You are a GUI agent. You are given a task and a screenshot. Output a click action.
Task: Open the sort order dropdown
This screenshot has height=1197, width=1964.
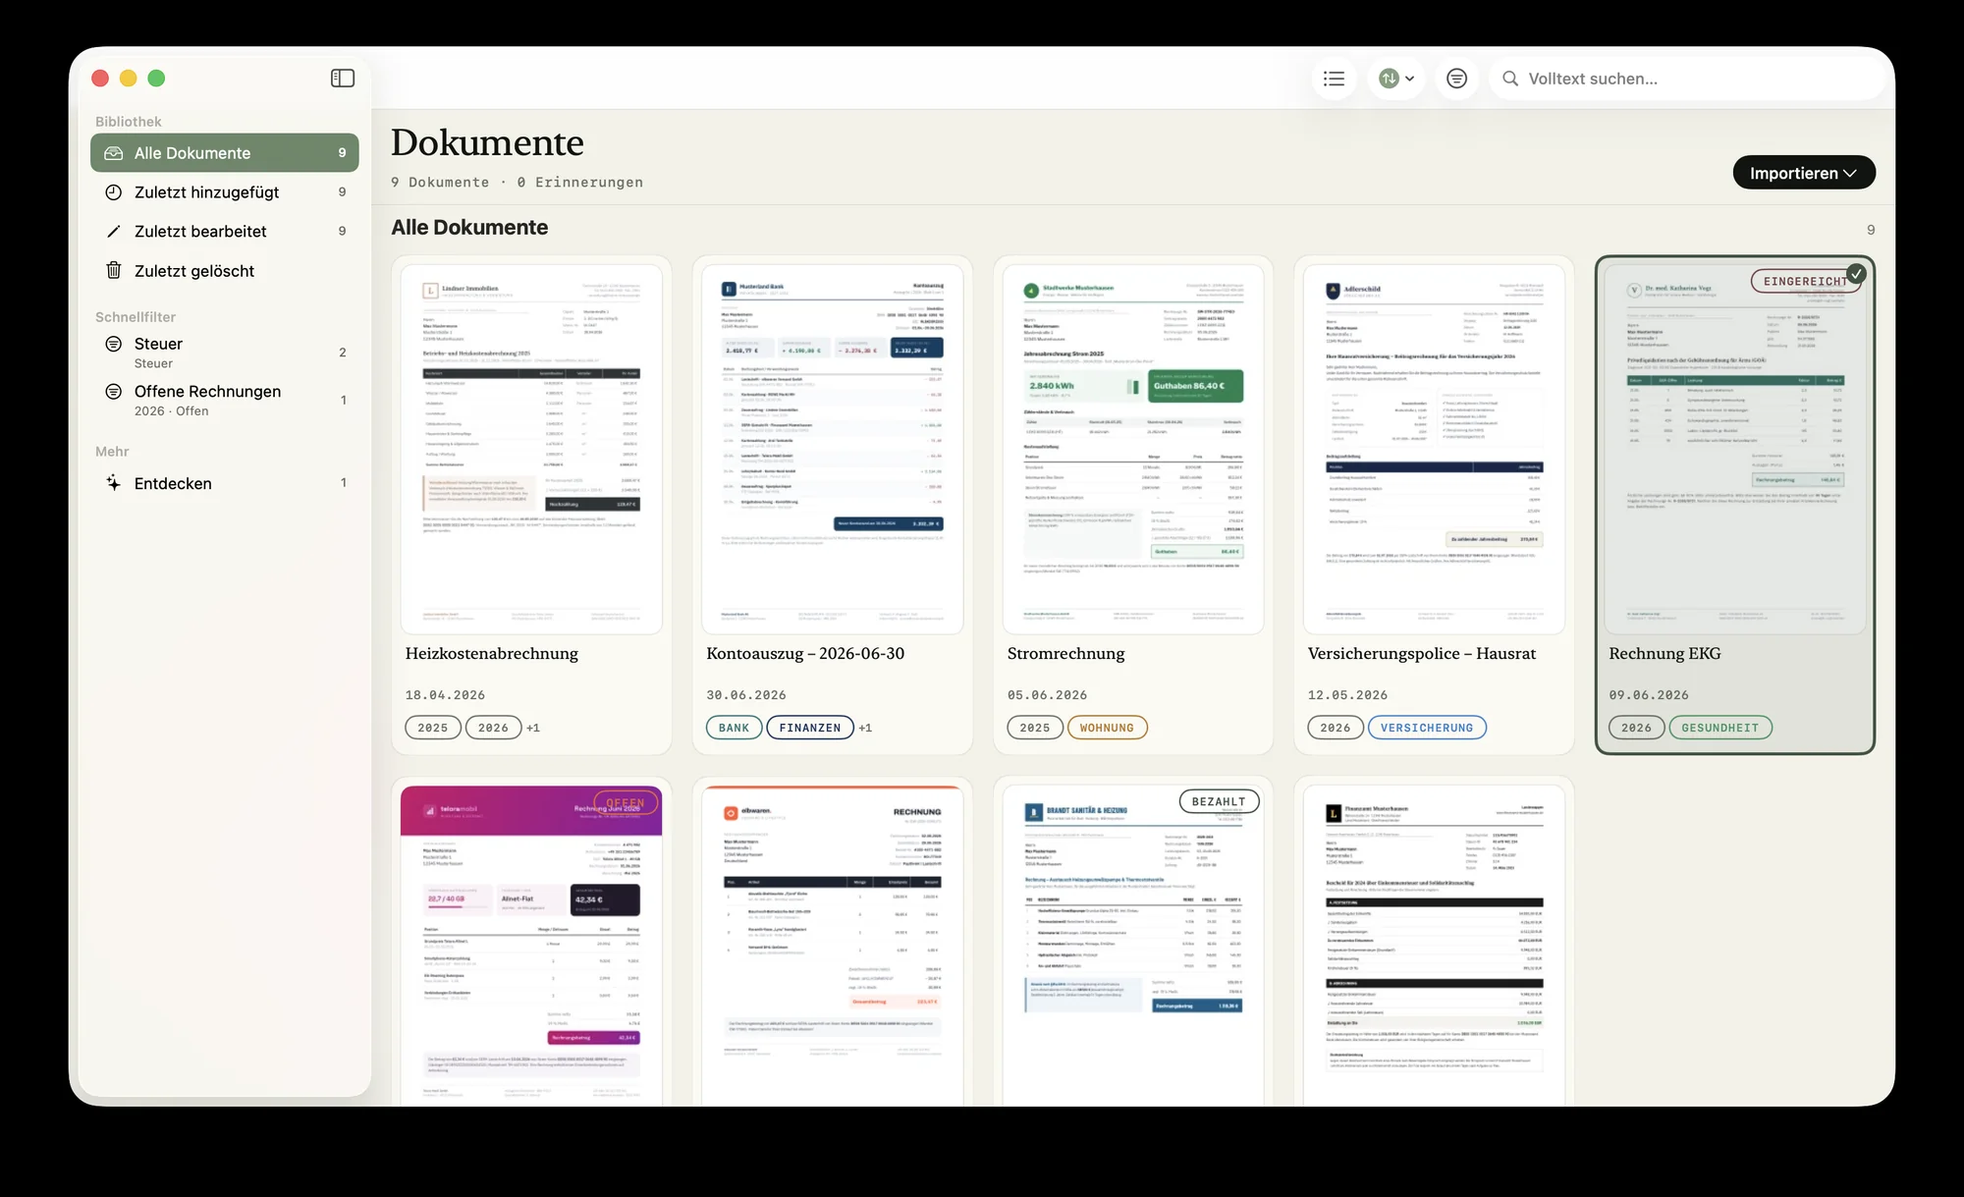(x=1395, y=79)
